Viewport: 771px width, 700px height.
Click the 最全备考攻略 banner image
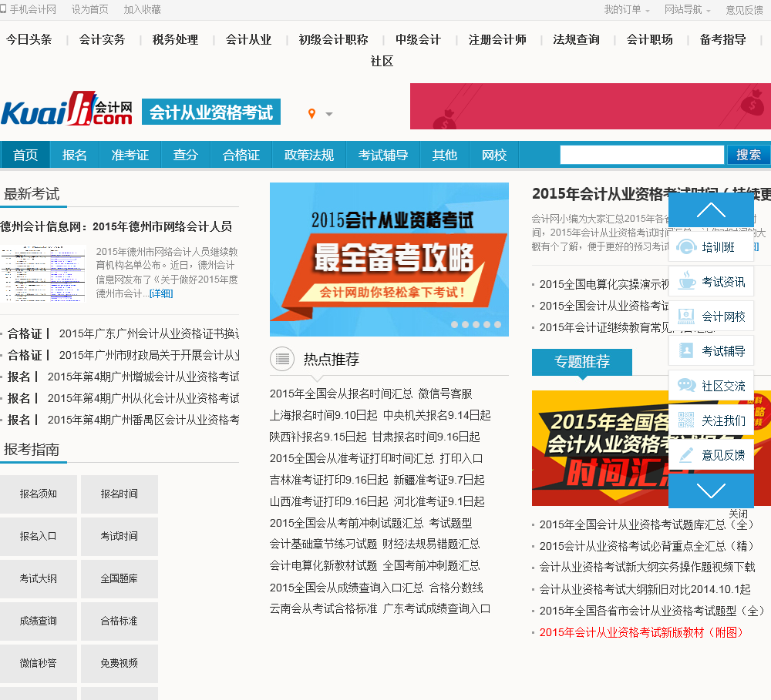point(389,260)
